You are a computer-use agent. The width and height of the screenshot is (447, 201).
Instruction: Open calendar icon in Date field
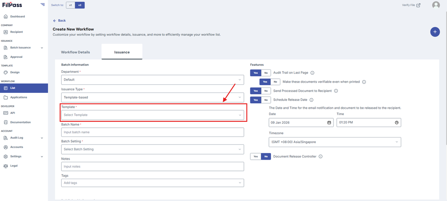[x=329, y=123]
